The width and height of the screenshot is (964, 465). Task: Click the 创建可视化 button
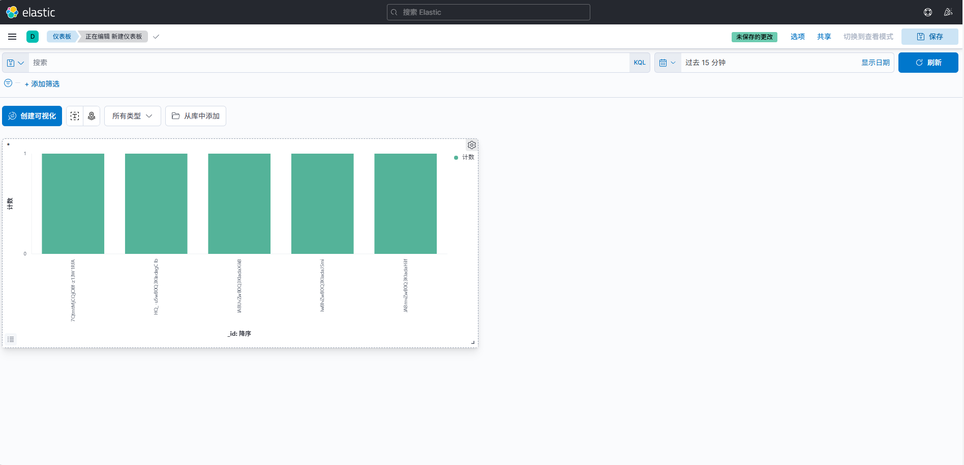click(33, 116)
